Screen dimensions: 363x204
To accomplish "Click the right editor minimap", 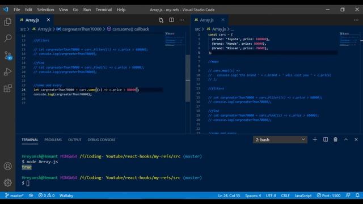I will pyautogui.click(x=349, y=39).
